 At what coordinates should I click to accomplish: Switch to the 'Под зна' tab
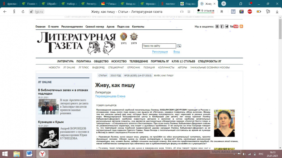click(188, 4)
